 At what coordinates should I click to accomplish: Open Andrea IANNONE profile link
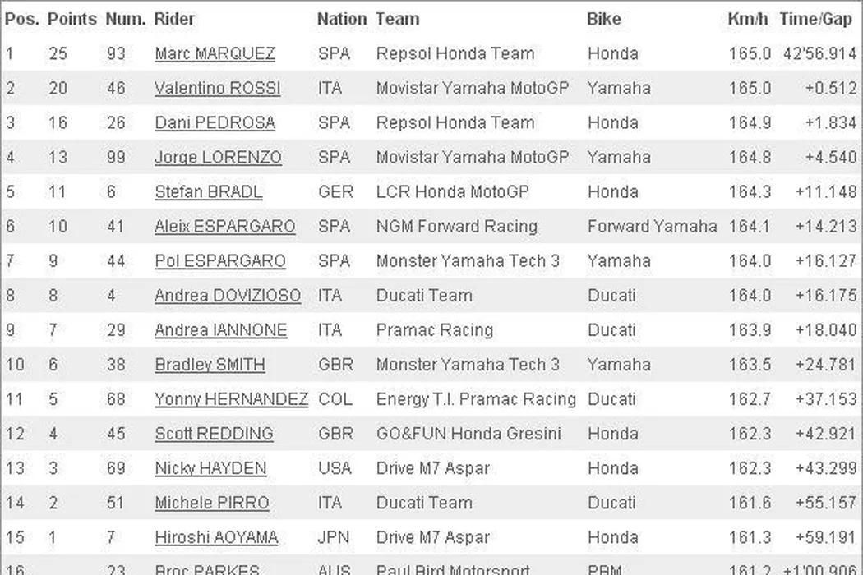(220, 330)
